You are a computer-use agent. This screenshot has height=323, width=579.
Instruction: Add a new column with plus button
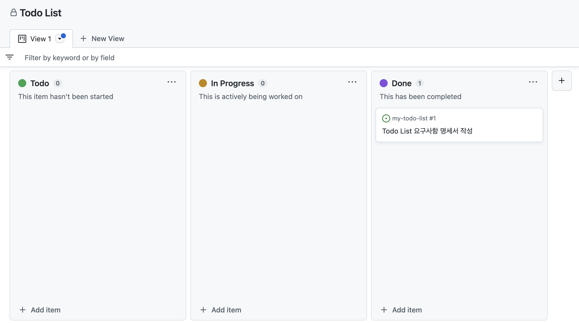[562, 81]
